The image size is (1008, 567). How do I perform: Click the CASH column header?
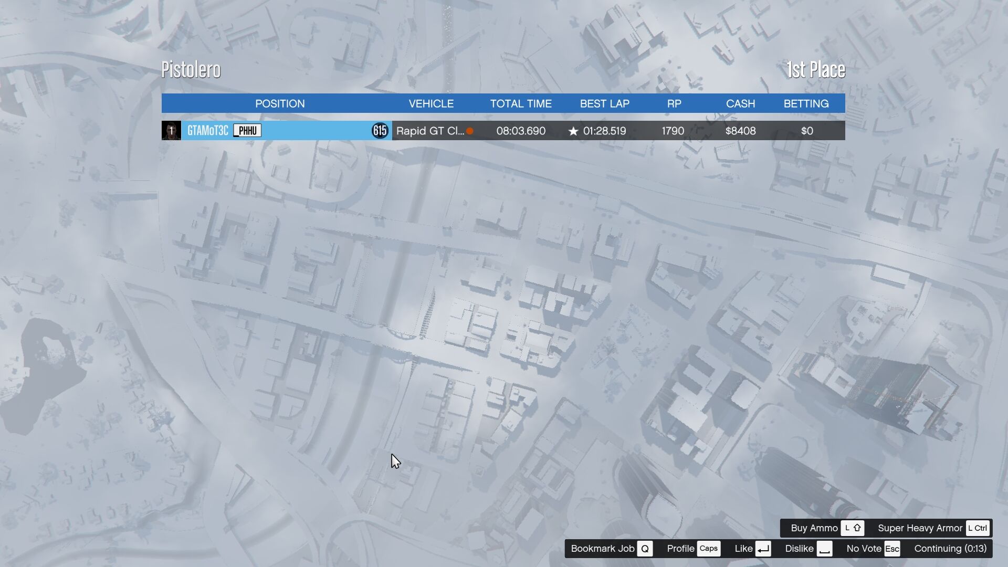click(740, 103)
